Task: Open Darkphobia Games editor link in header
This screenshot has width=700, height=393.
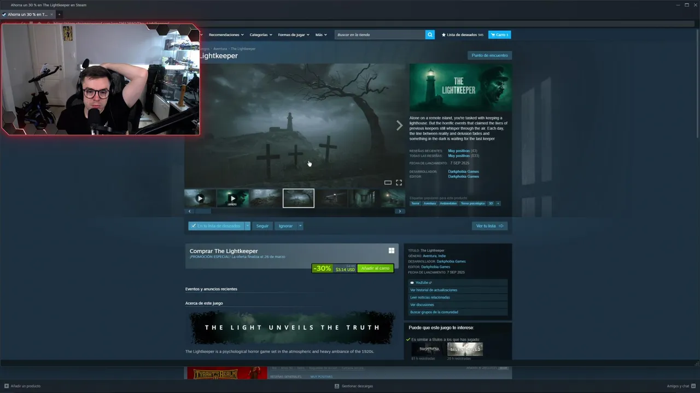Action: (x=463, y=176)
